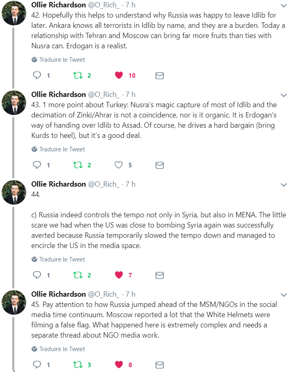Expand options chevron on tweet 43
Screen dimensions: 289x372
click(283, 95)
